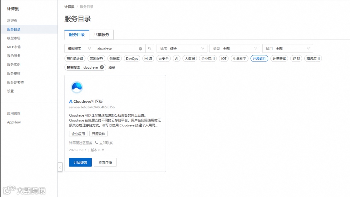Image resolution: width=350 pixels, height=197 pixels.
Task: Toggle the AI category filter
Action: click(177, 58)
